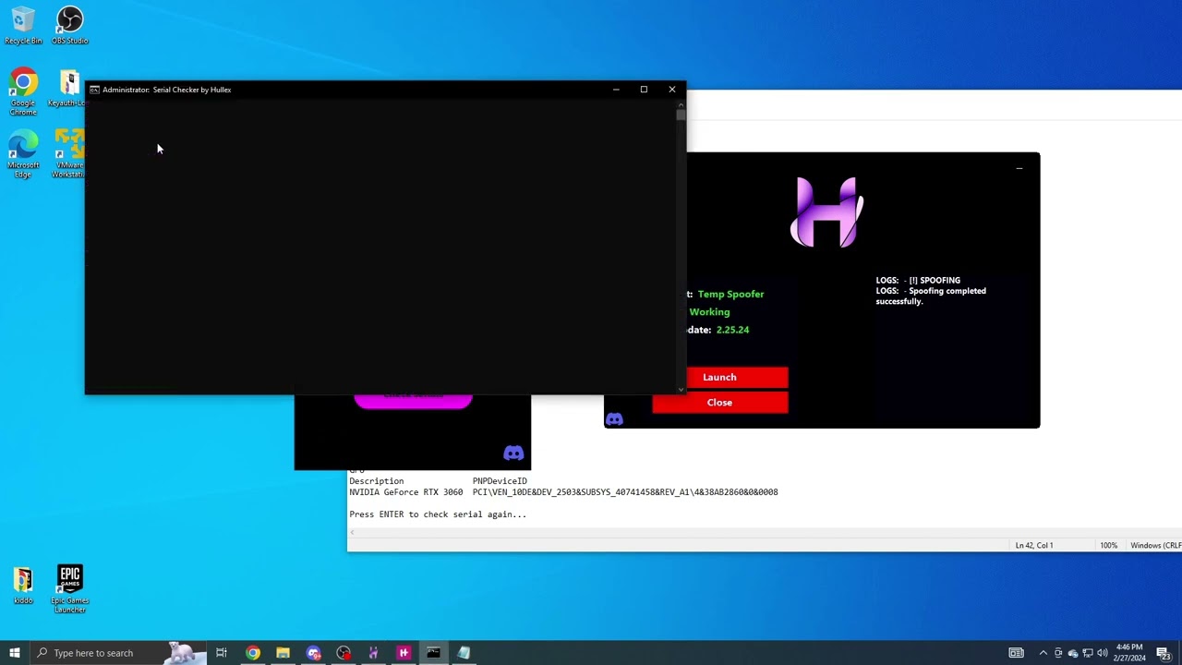Open the clock showing 4:46 PM
Image resolution: width=1182 pixels, height=665 pixels.
[1129, 653]
